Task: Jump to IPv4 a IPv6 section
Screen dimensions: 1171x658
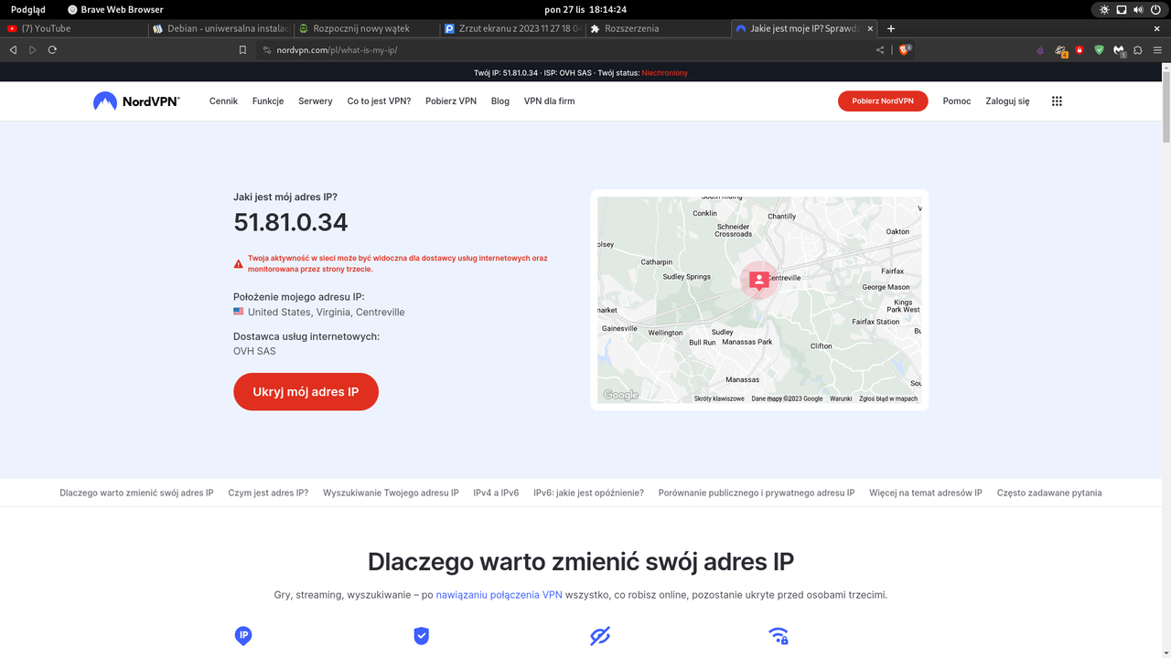Action: [496, 493]
